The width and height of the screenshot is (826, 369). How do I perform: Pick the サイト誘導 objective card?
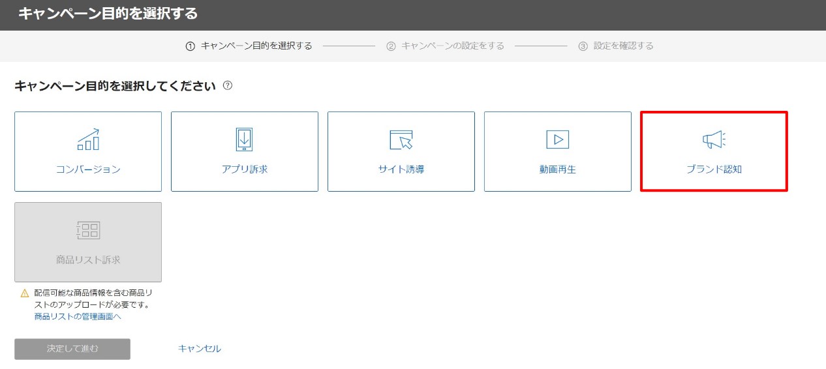(x=401, y=151)
